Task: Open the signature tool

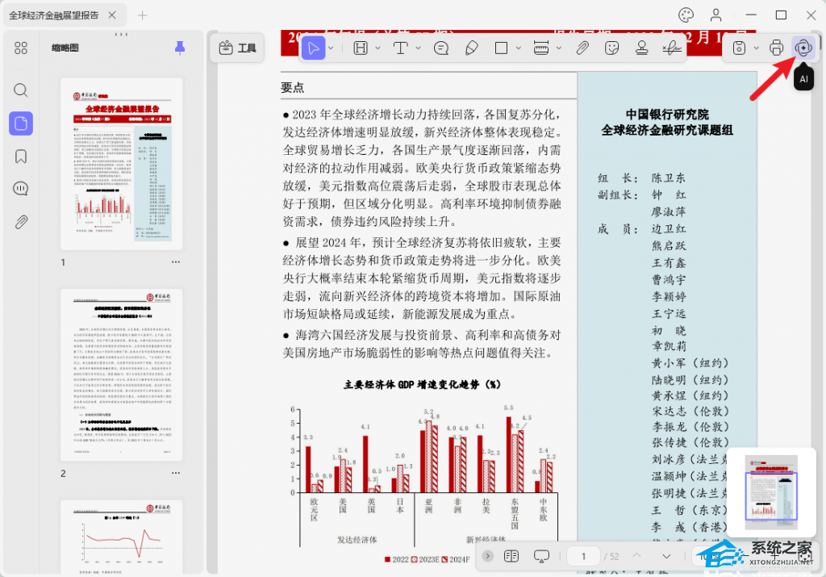Action: point(672,48)
